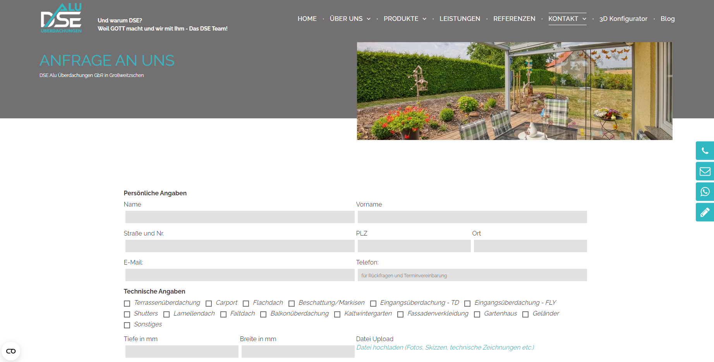Screen dimensions: 714x362
Task: Focus the PLZ input field
Action: click(x=414, y=246)
